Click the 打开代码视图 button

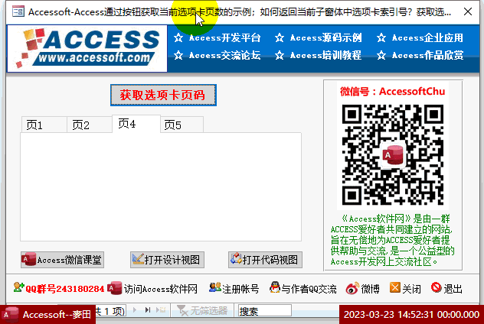click(265, 260)
